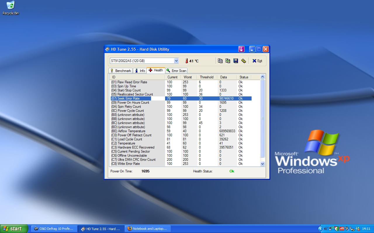
Task: Click the Data column header
Action: pos(227,77)
